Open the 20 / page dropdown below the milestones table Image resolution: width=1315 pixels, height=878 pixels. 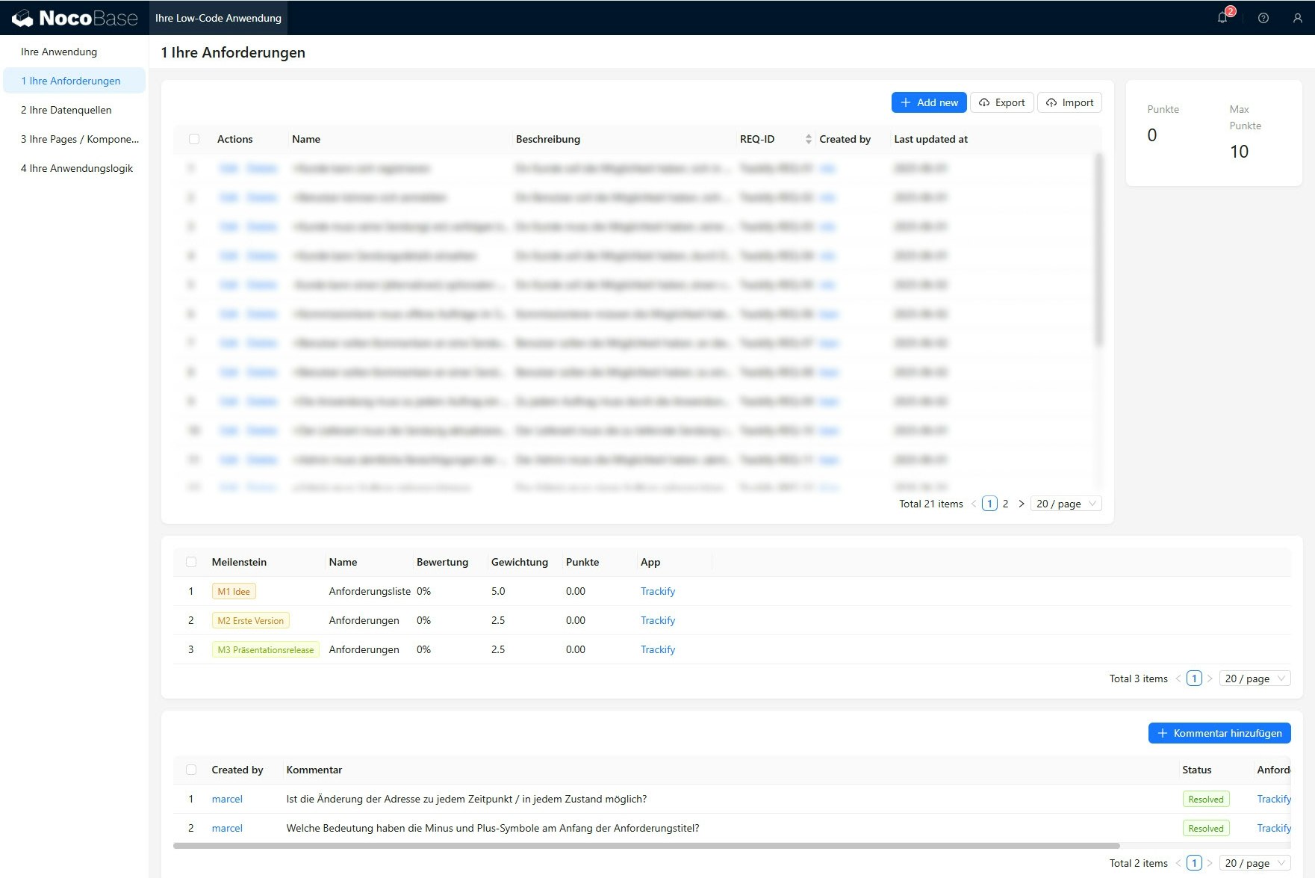tap(1255, 678)
